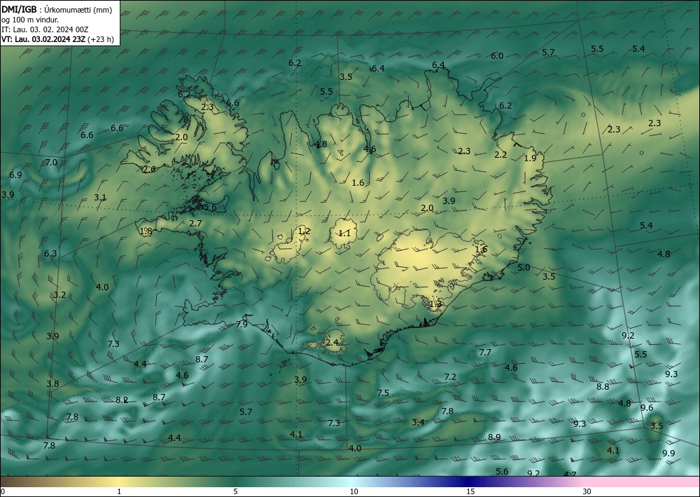The height and width of the screenshot is (497, 700).
Task: Click the 1 label on the color scale
Action: tap(119, 491)
